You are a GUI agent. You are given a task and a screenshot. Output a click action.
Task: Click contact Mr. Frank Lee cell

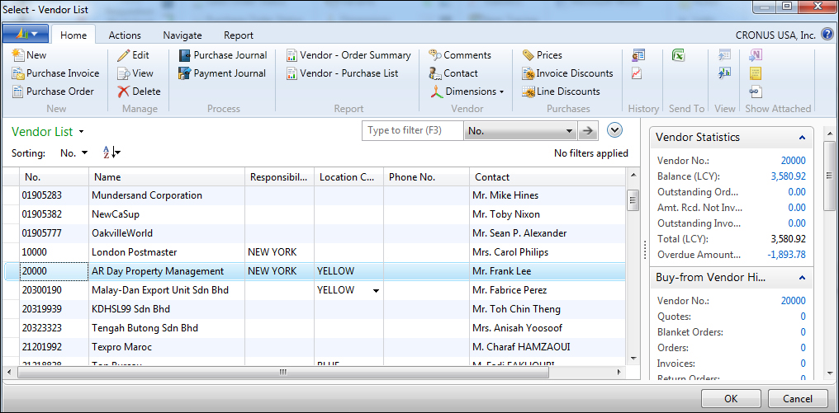(x=548, y=271)
